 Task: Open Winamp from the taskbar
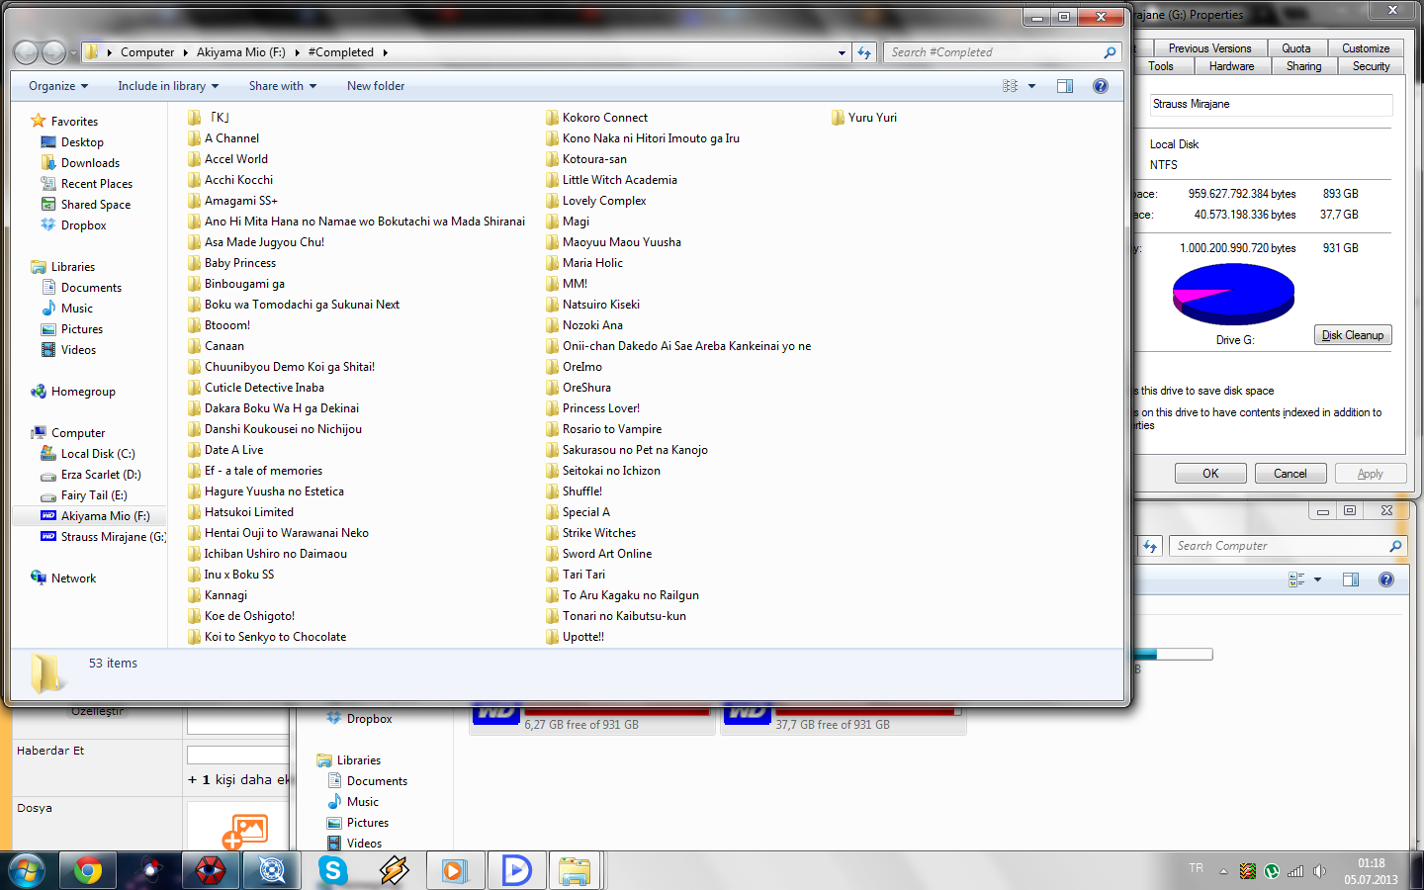tap(395, 870)
